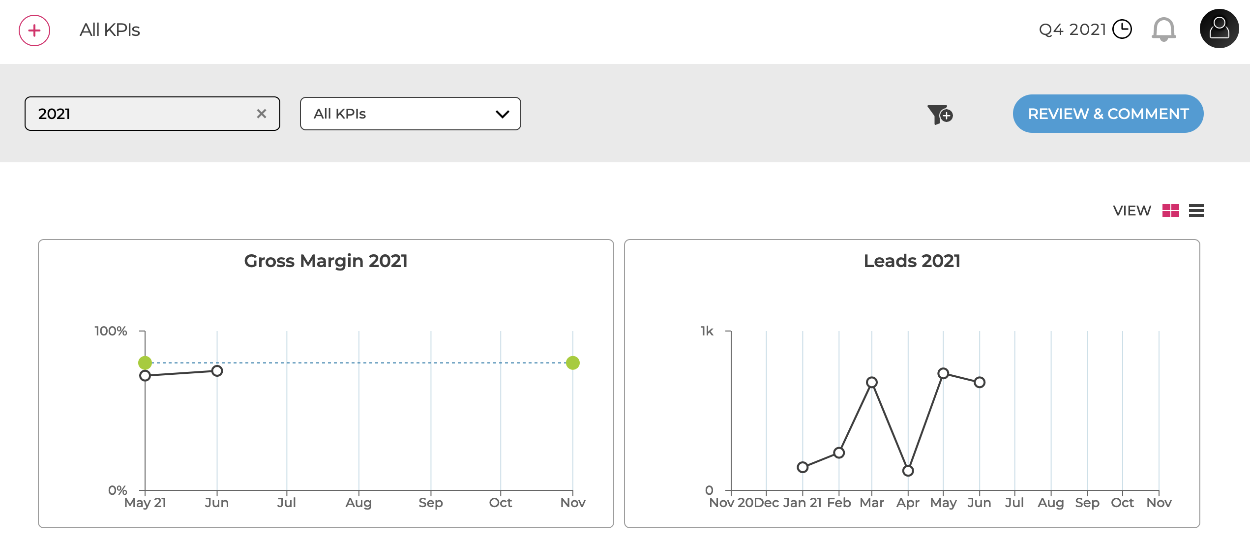Select the green Nov target point
This screenshot has width=1250, height=543.
pyautogui.click(x=573, y=363)
